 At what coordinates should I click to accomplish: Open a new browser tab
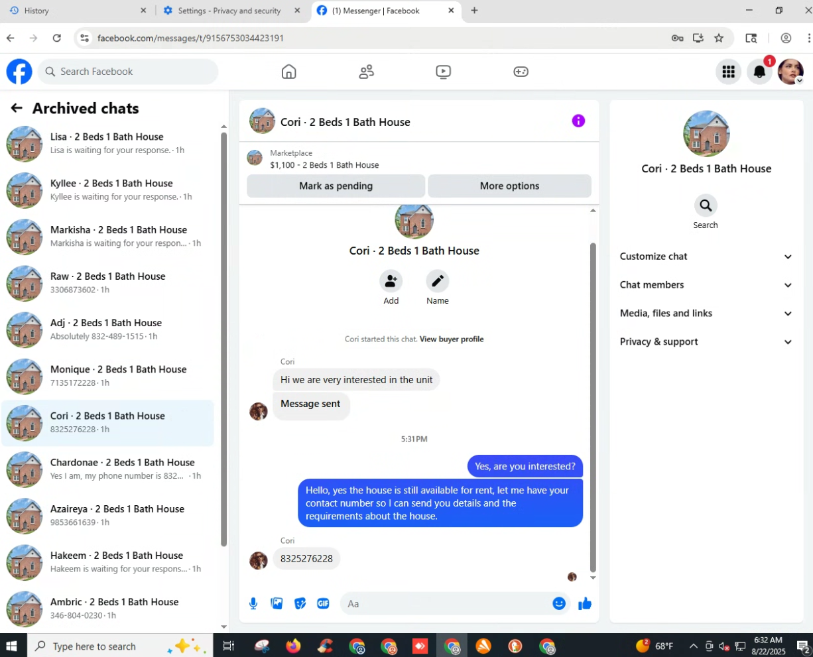(x=474, y=11)
